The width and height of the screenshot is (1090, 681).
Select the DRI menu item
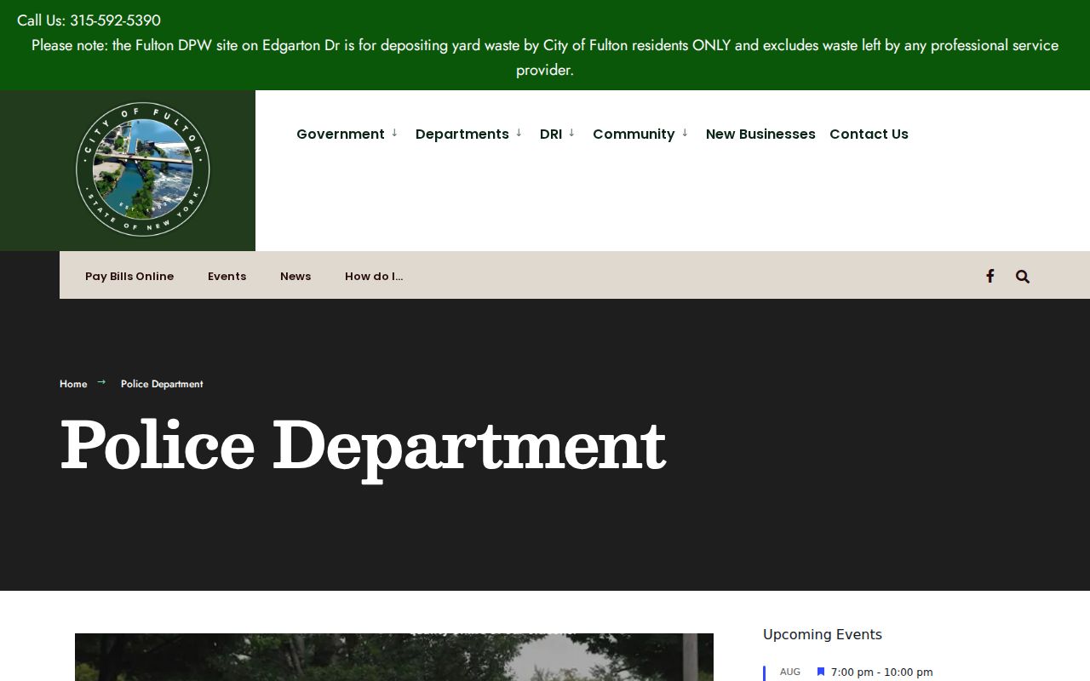pos(551,134)
